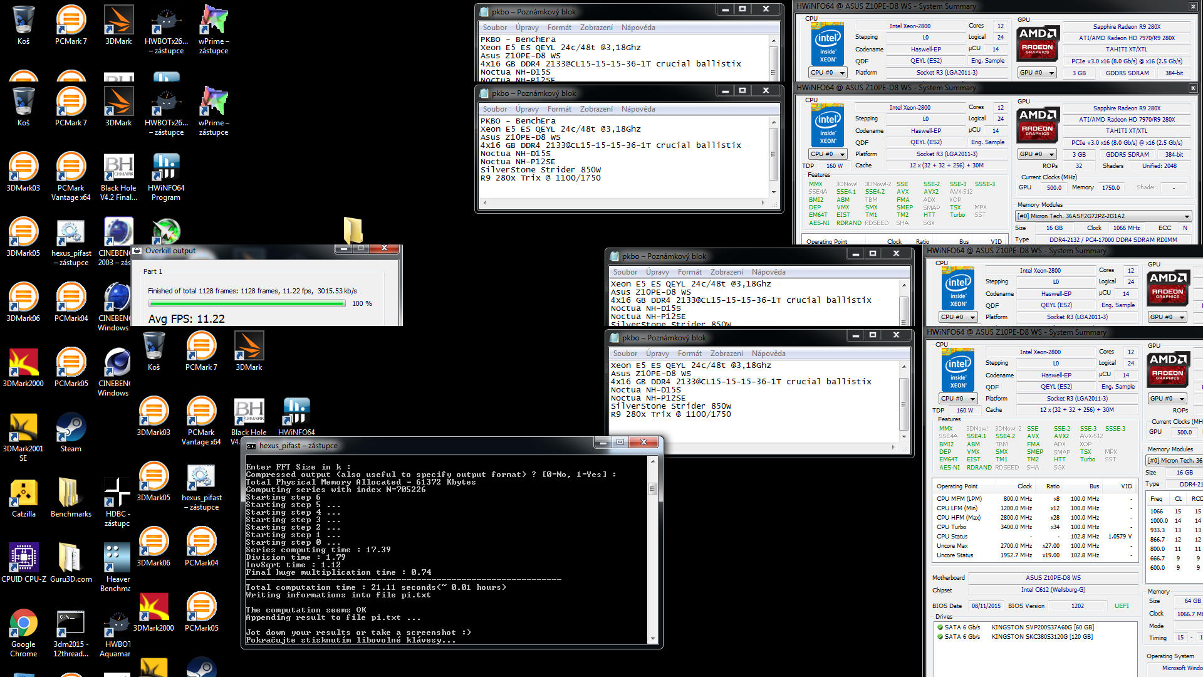This screenshot has width=1203, height=677.
Task: Click the BIOS Date 08/11/2015 field
Action: tap(986, 606)
